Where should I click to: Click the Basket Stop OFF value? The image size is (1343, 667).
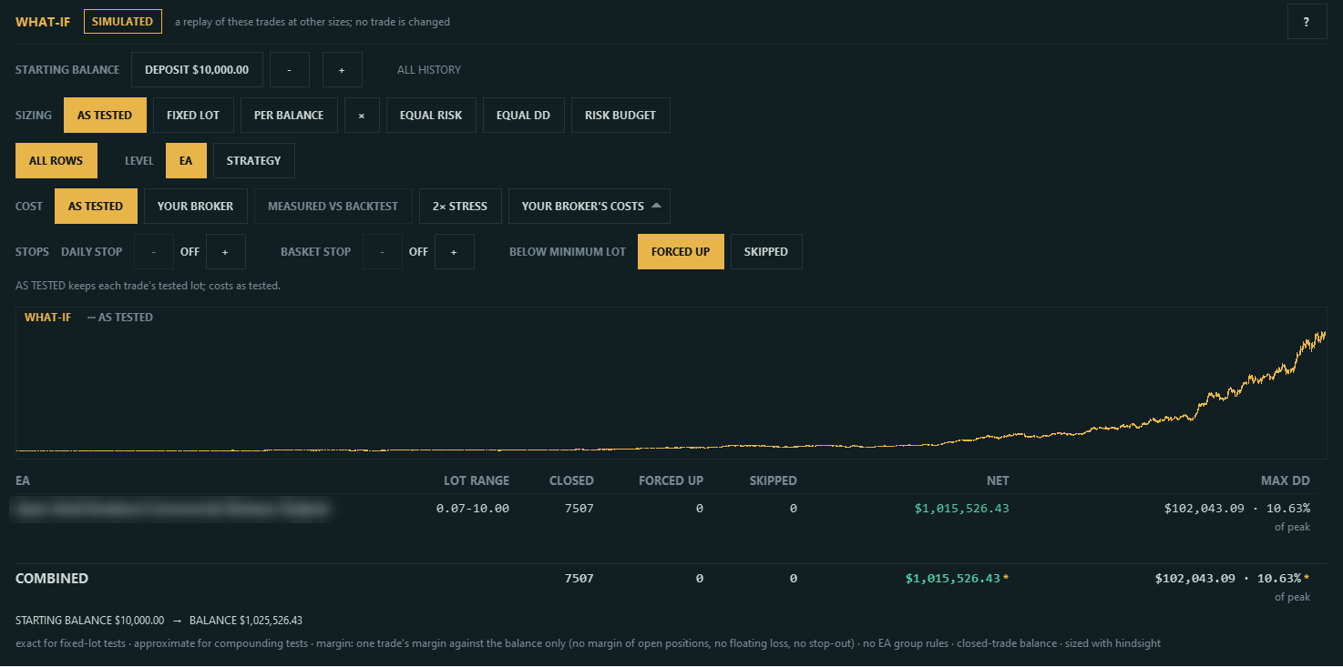click(418, 252)
